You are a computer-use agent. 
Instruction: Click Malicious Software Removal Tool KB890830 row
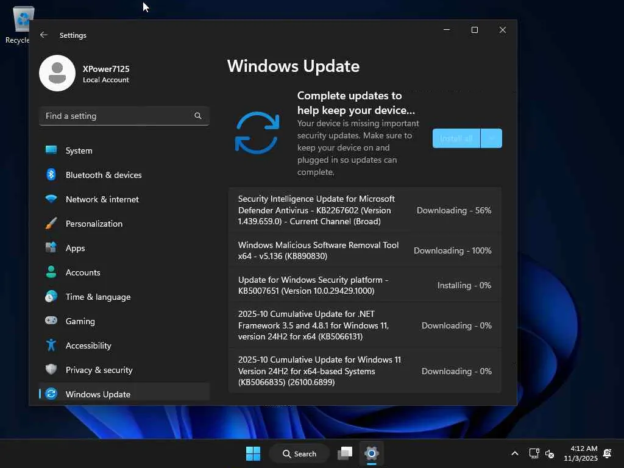pos(365,250)
